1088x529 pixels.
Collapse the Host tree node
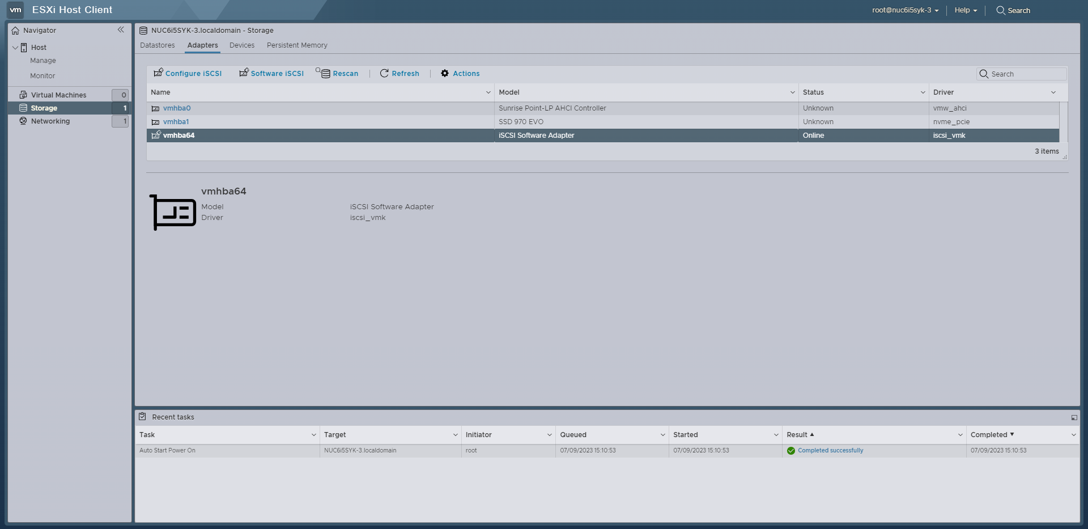pyautogui.click(x=15, y=48)
